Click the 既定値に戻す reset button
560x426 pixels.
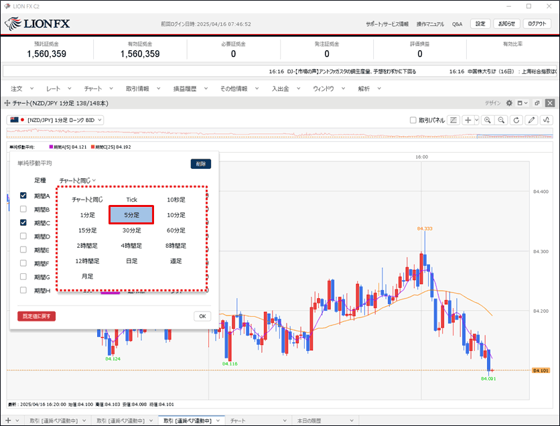coord(36,316)
